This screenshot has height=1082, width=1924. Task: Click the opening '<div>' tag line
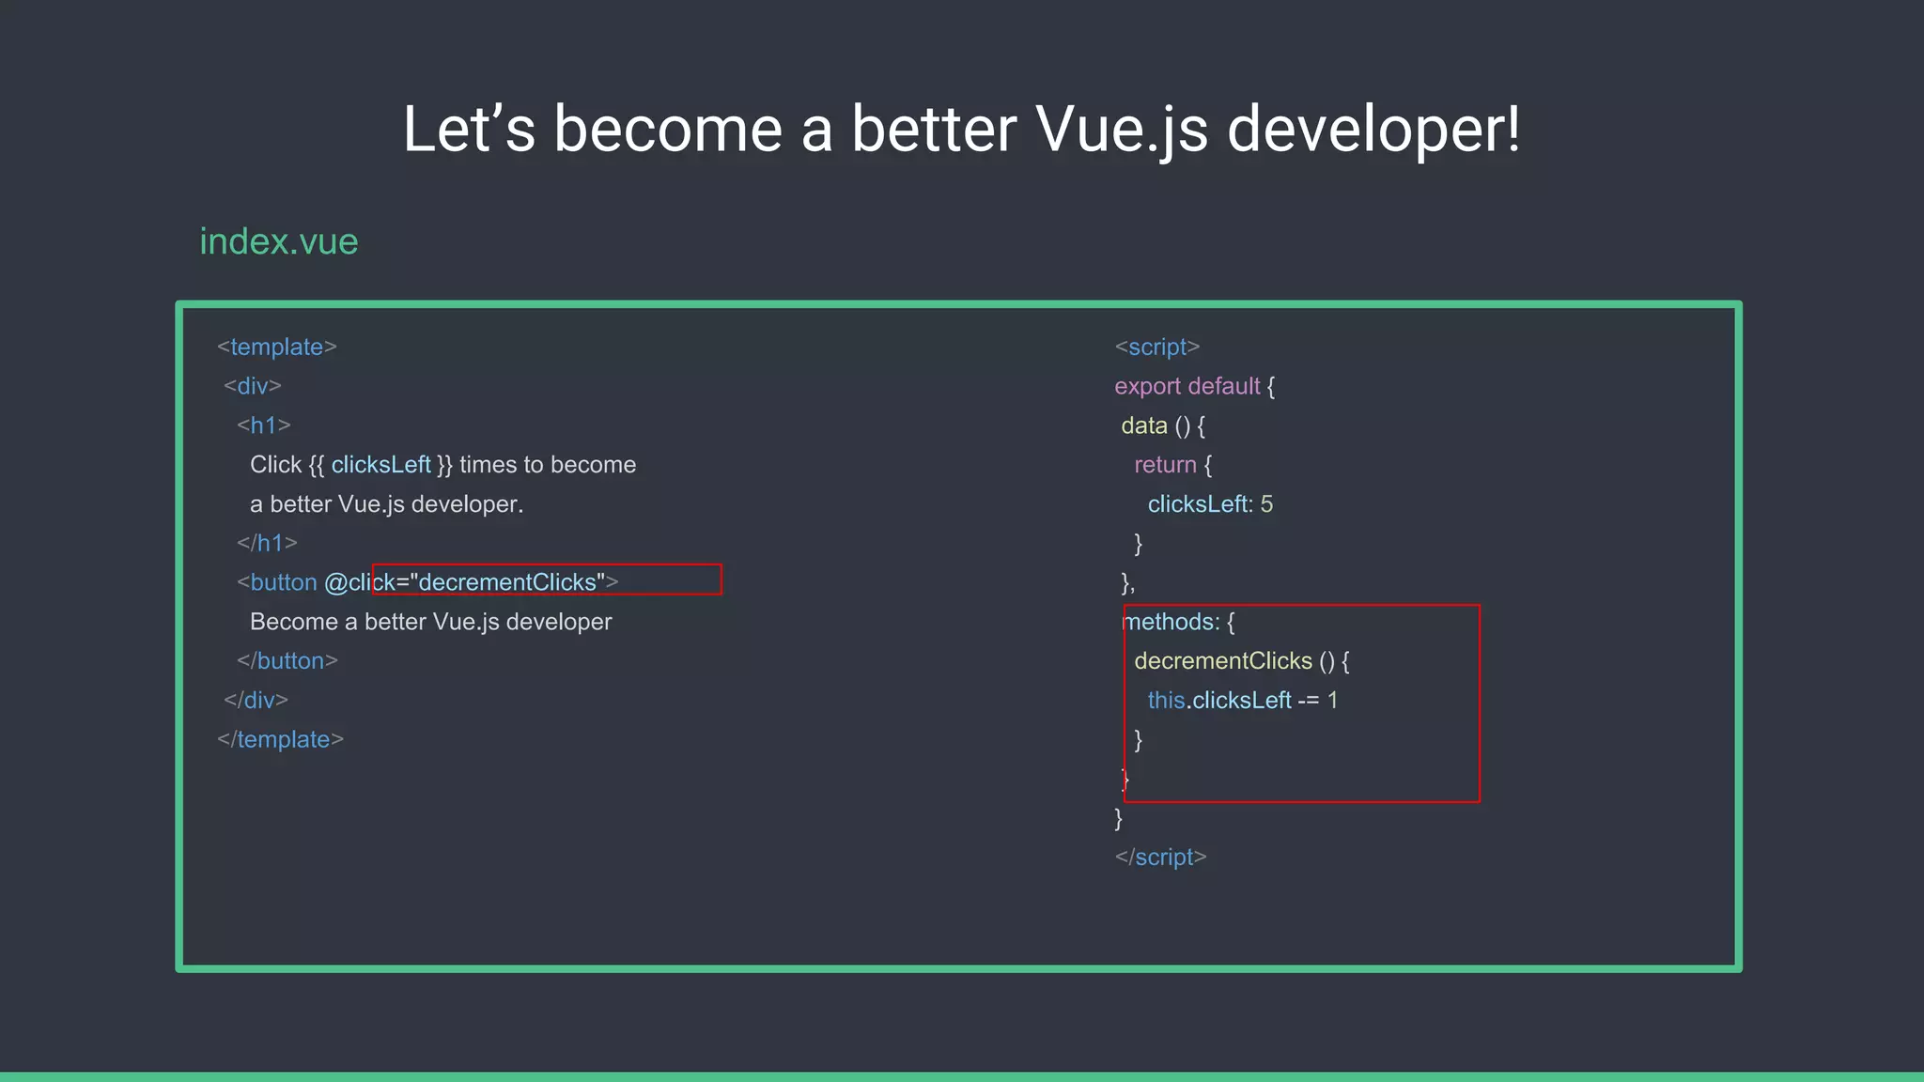pos(253,386)
